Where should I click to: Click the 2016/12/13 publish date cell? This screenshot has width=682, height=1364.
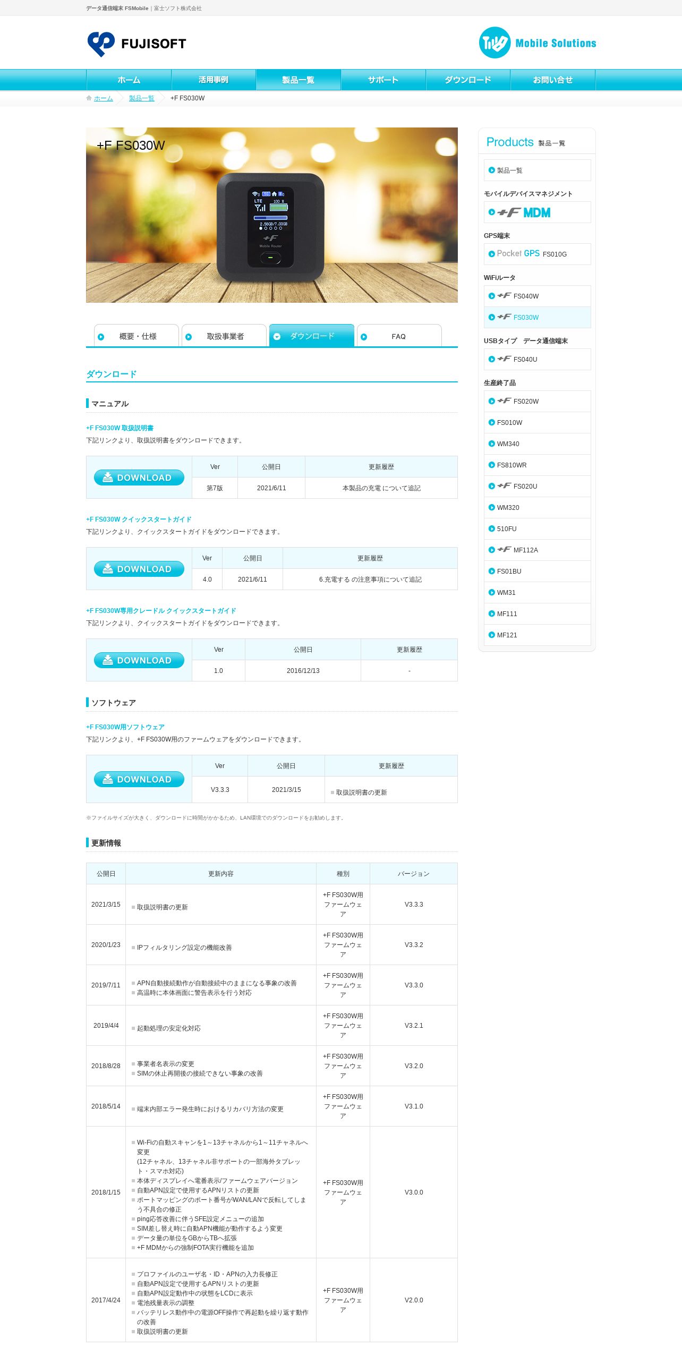pos(303,671)
